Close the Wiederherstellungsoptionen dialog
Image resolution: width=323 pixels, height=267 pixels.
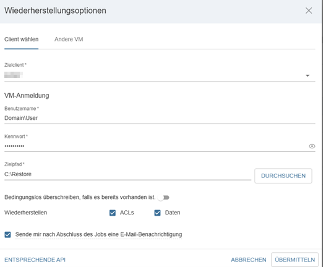click(x=309, y=11)
